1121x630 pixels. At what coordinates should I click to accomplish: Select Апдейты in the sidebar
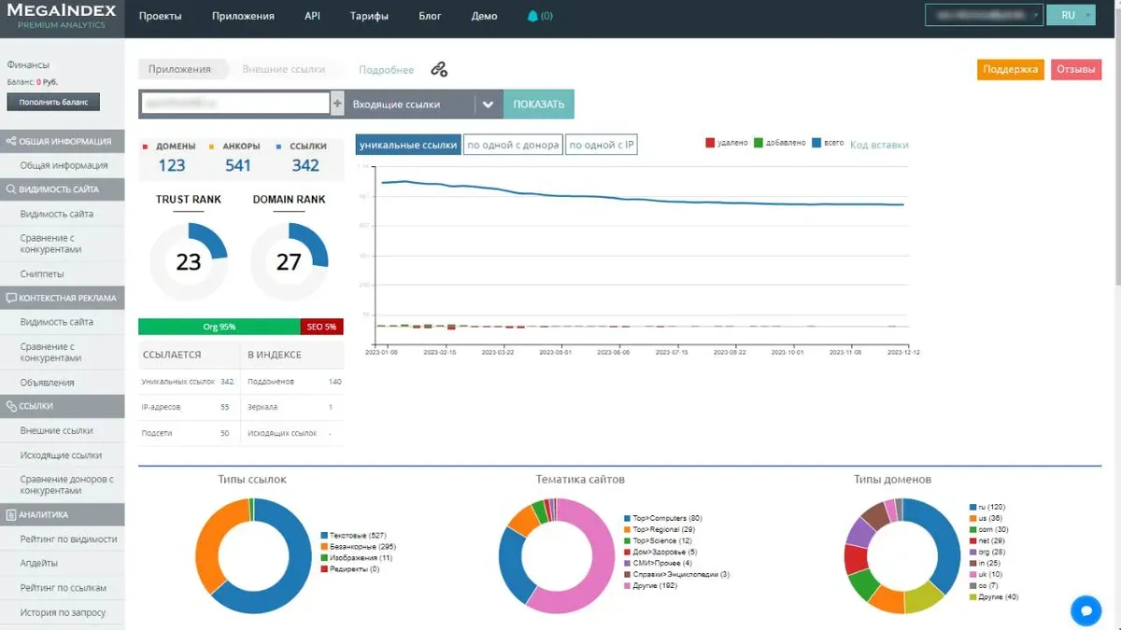point(39,563)
